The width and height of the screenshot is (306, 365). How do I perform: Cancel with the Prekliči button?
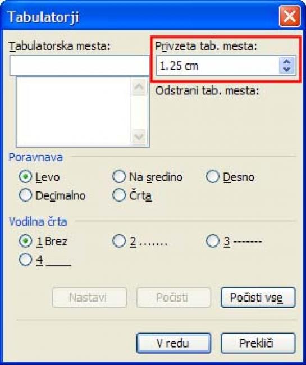coord(258,343)
